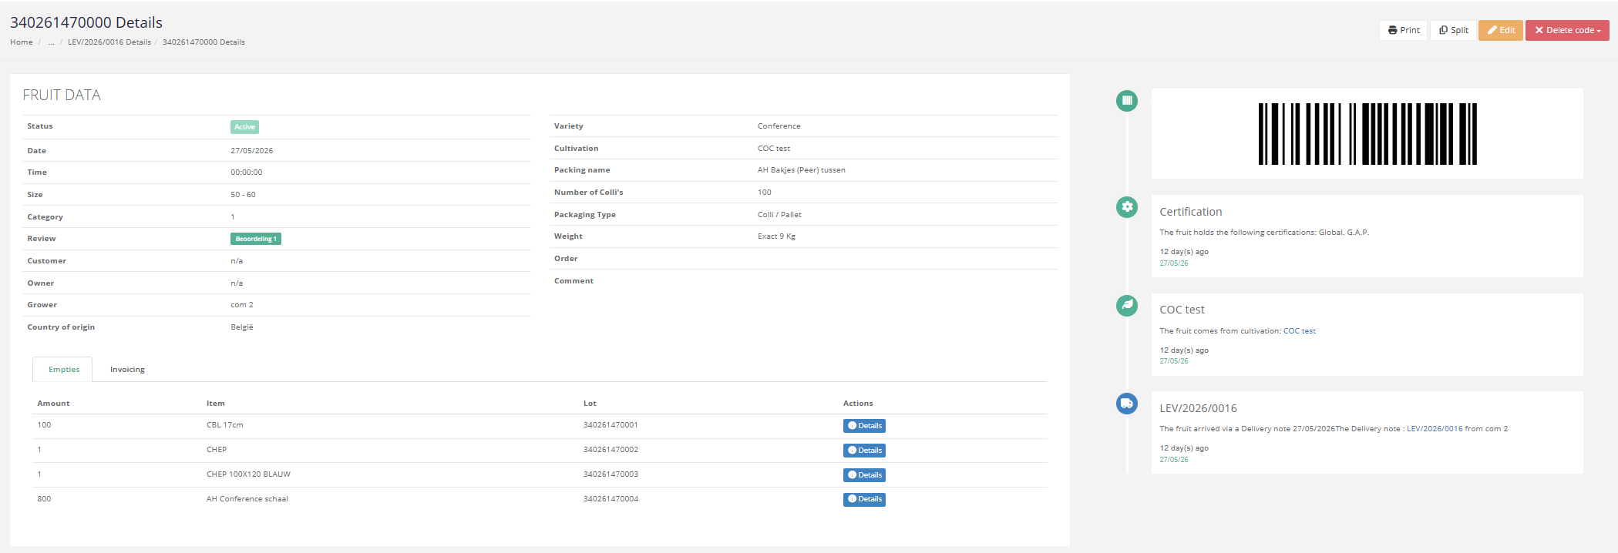Select grower value com 2

pos(242,305)
